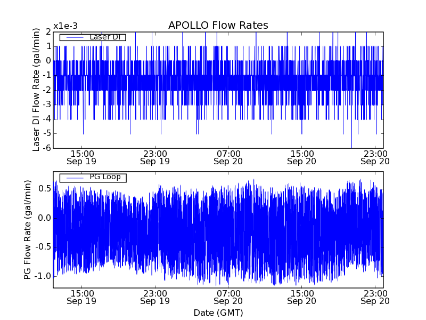The width and height of the screenshot is (426, 320).
Task: Click the "Date (GMT)" axis label
Action: pos(218,313)
